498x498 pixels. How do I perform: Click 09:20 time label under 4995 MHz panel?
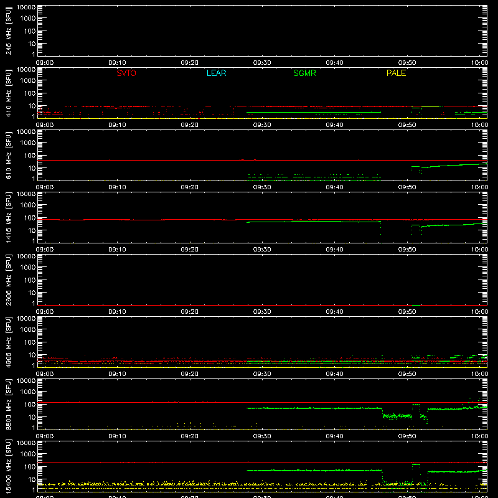coord(190,374)
